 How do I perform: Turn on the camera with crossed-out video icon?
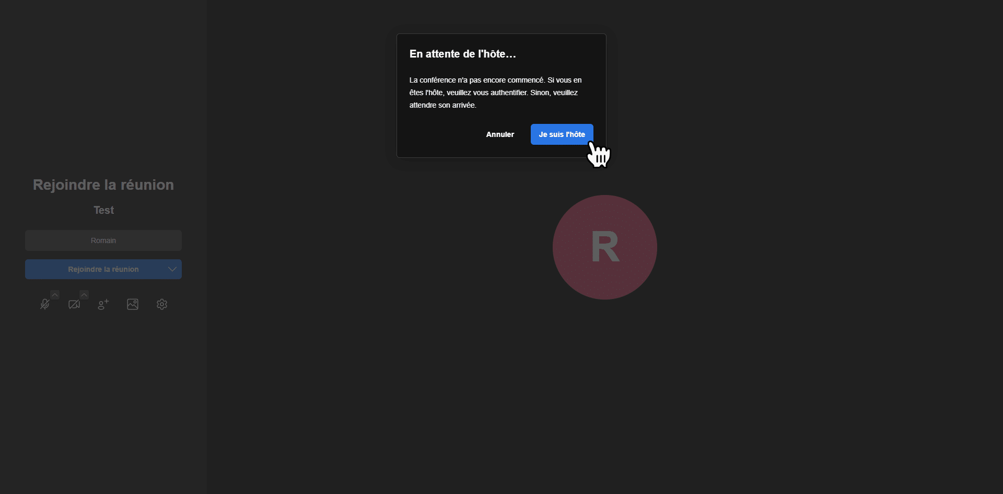[x=74, y=304]
